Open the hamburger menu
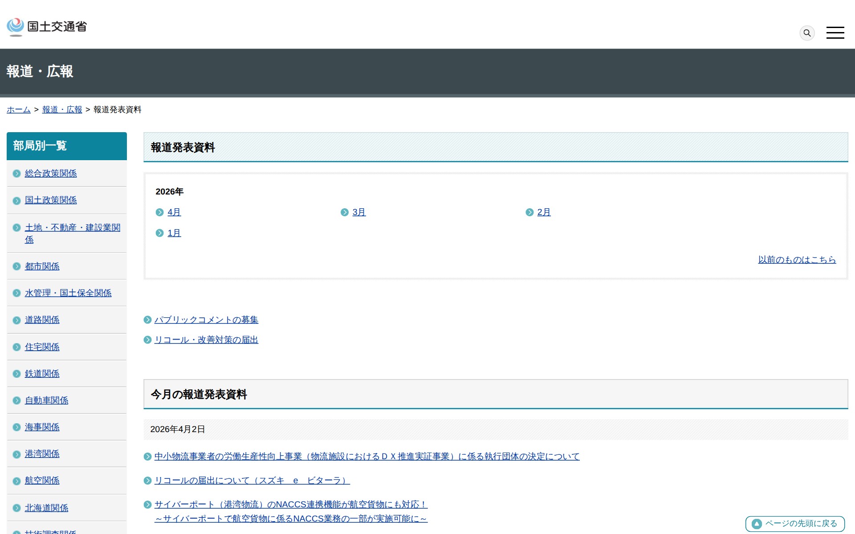Screen dimensions: 855x534 pos(835,33)
